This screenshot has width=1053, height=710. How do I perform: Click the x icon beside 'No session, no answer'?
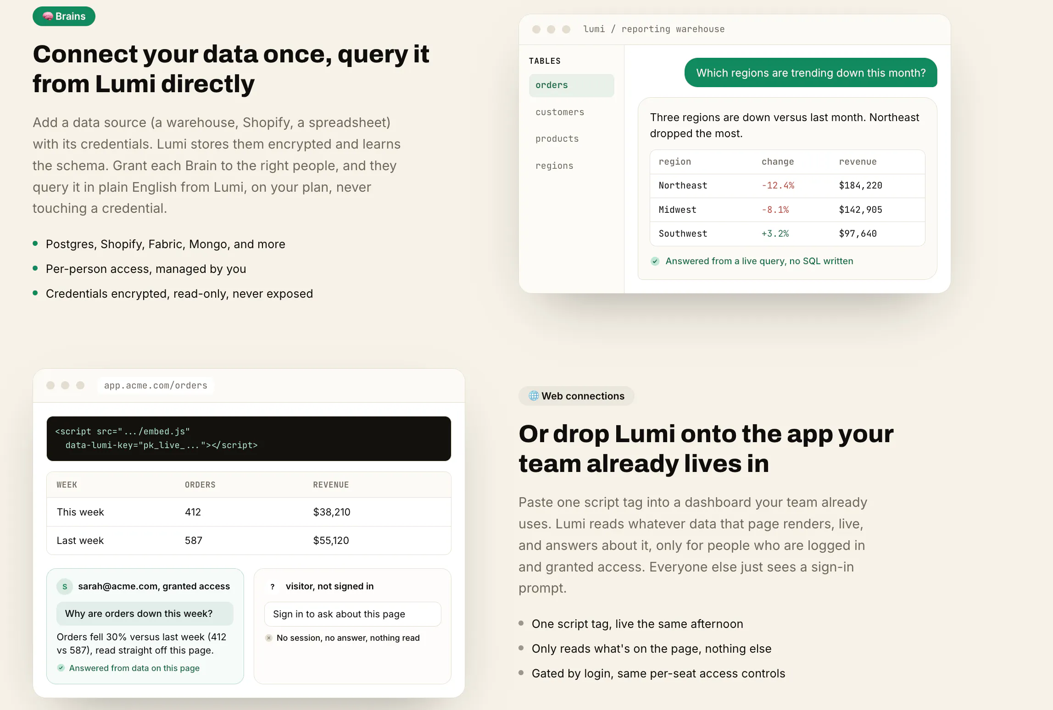click(x=269, y=638)
